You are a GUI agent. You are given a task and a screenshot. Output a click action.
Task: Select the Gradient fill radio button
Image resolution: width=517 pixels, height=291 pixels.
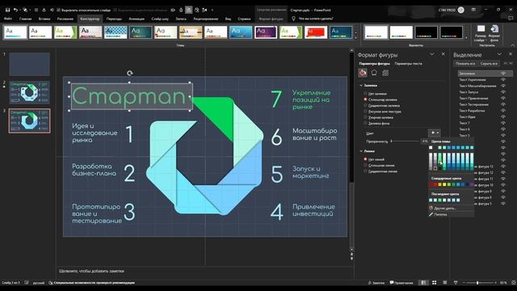365,106
